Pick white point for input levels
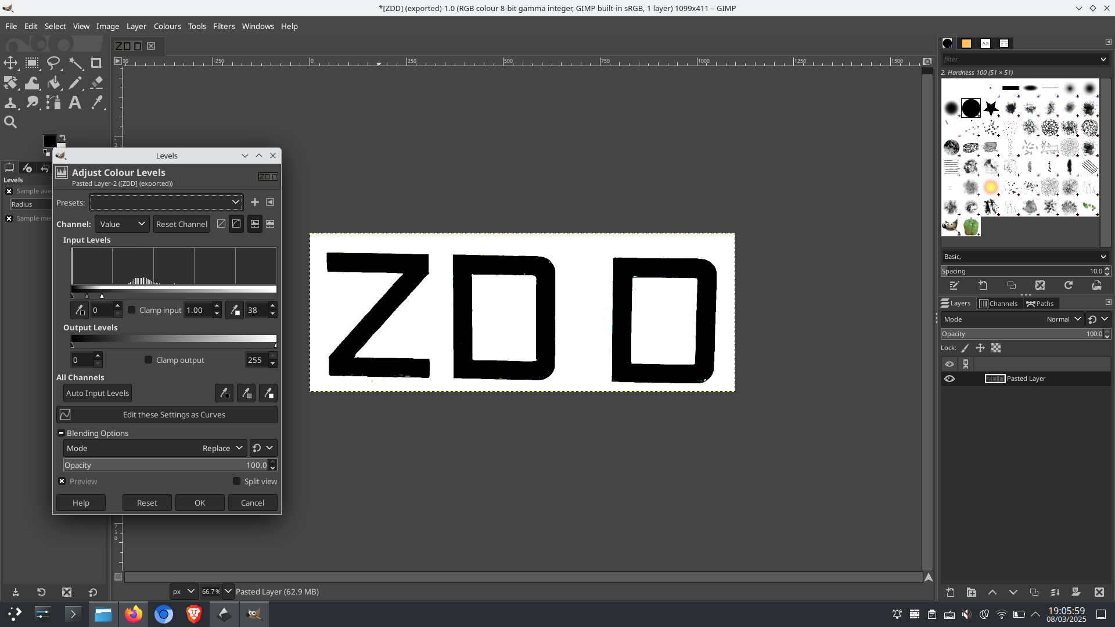Viewport: 1115px width, 627px height. click(x=235, y=310)
